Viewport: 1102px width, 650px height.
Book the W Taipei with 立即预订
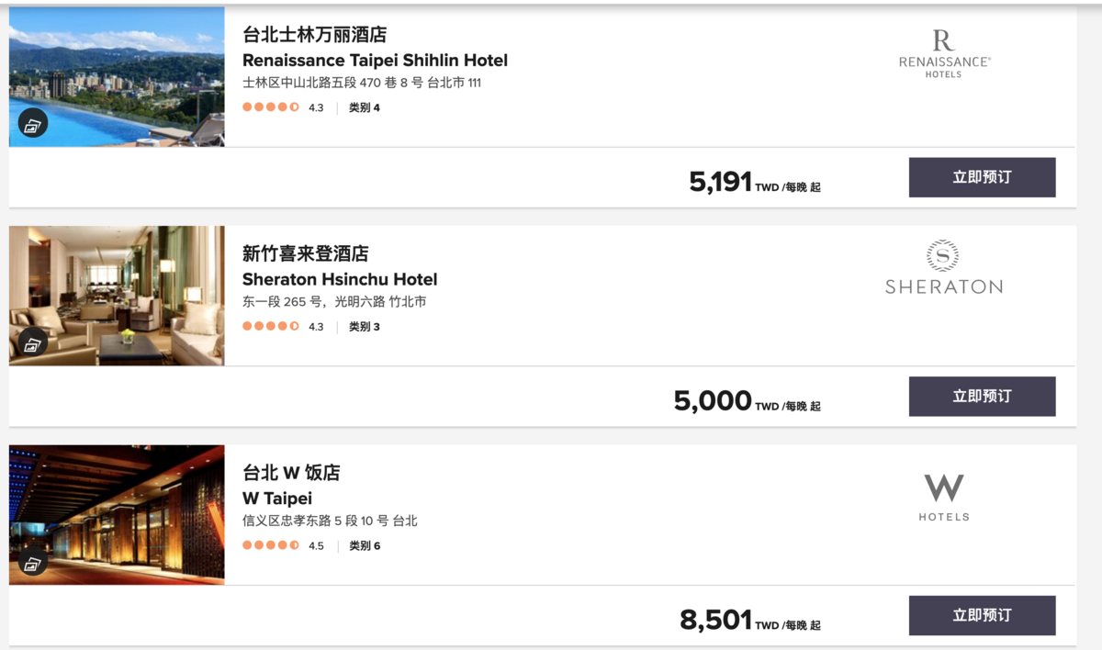coord(982,615)
